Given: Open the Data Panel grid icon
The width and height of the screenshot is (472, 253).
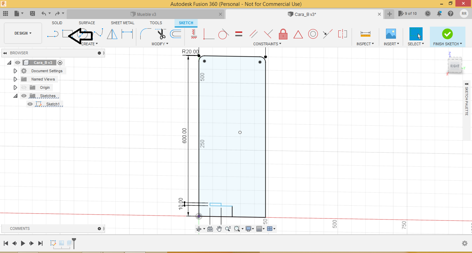Looking at the screenshot, I should [6, 13].
